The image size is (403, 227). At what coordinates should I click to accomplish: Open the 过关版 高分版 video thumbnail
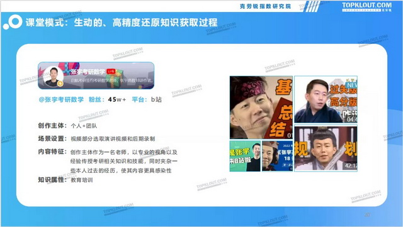[x=326, y=99]
